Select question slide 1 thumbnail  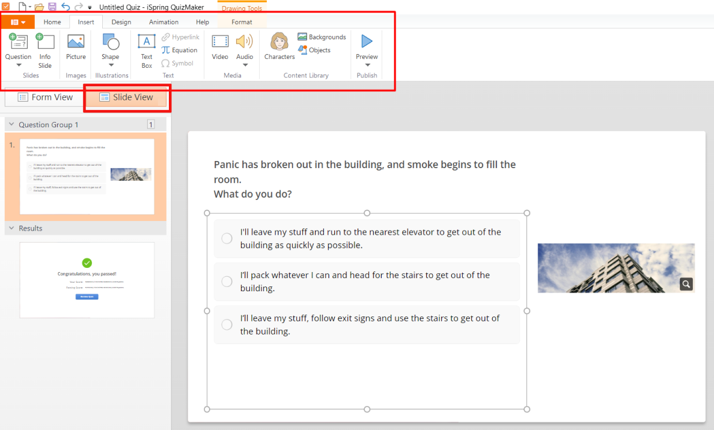87,177
